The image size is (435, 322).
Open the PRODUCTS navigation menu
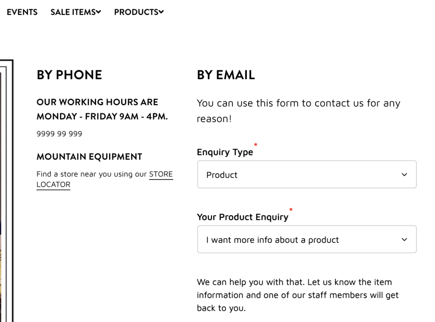click(139, 12)
